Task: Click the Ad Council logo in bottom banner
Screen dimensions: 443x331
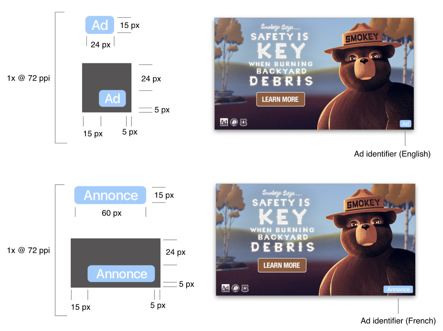Action: click(x=225, y=288)
